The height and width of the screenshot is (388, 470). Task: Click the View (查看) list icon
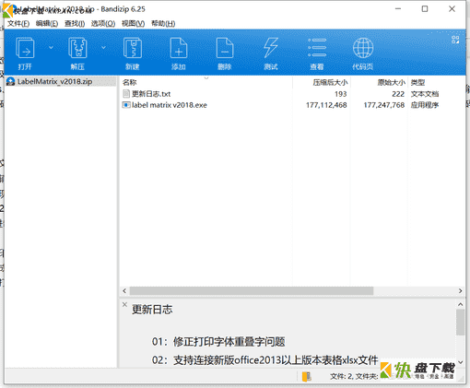pos(317,48)
